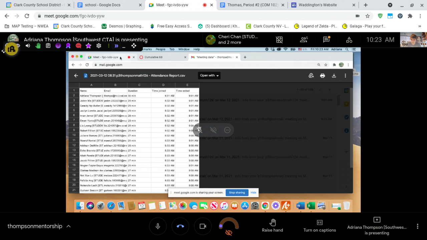Click Stop sharing in shared screen
This screenshot has width=427, height=240.
coord(237,193)
